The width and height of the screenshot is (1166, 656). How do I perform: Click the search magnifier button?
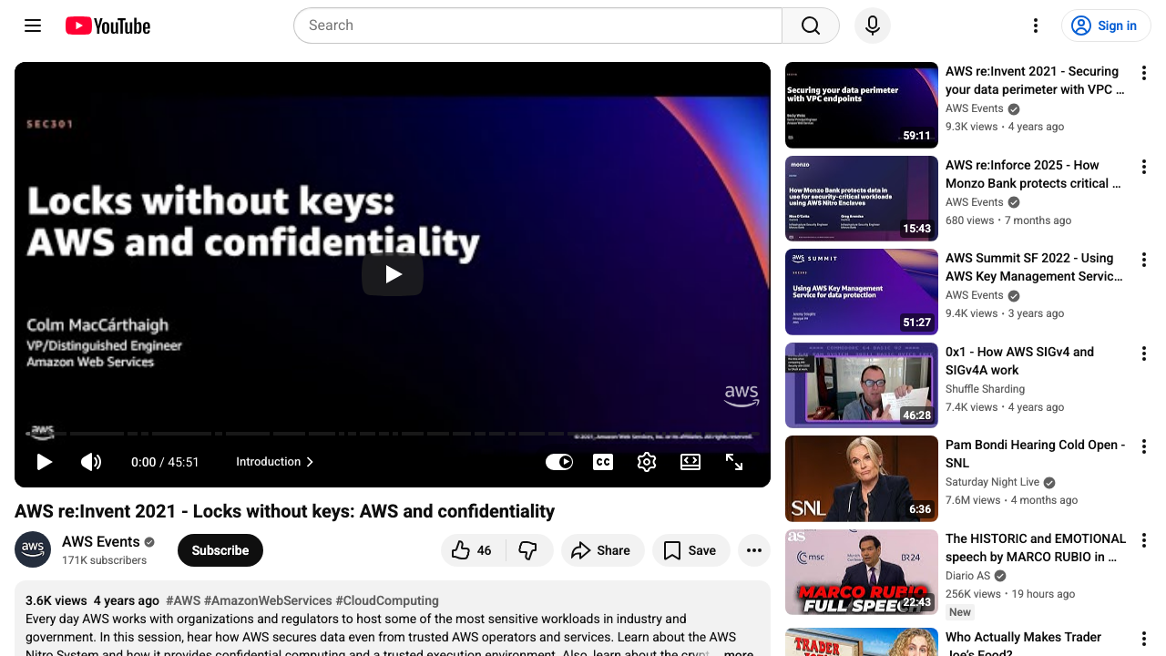pos(811,26)
